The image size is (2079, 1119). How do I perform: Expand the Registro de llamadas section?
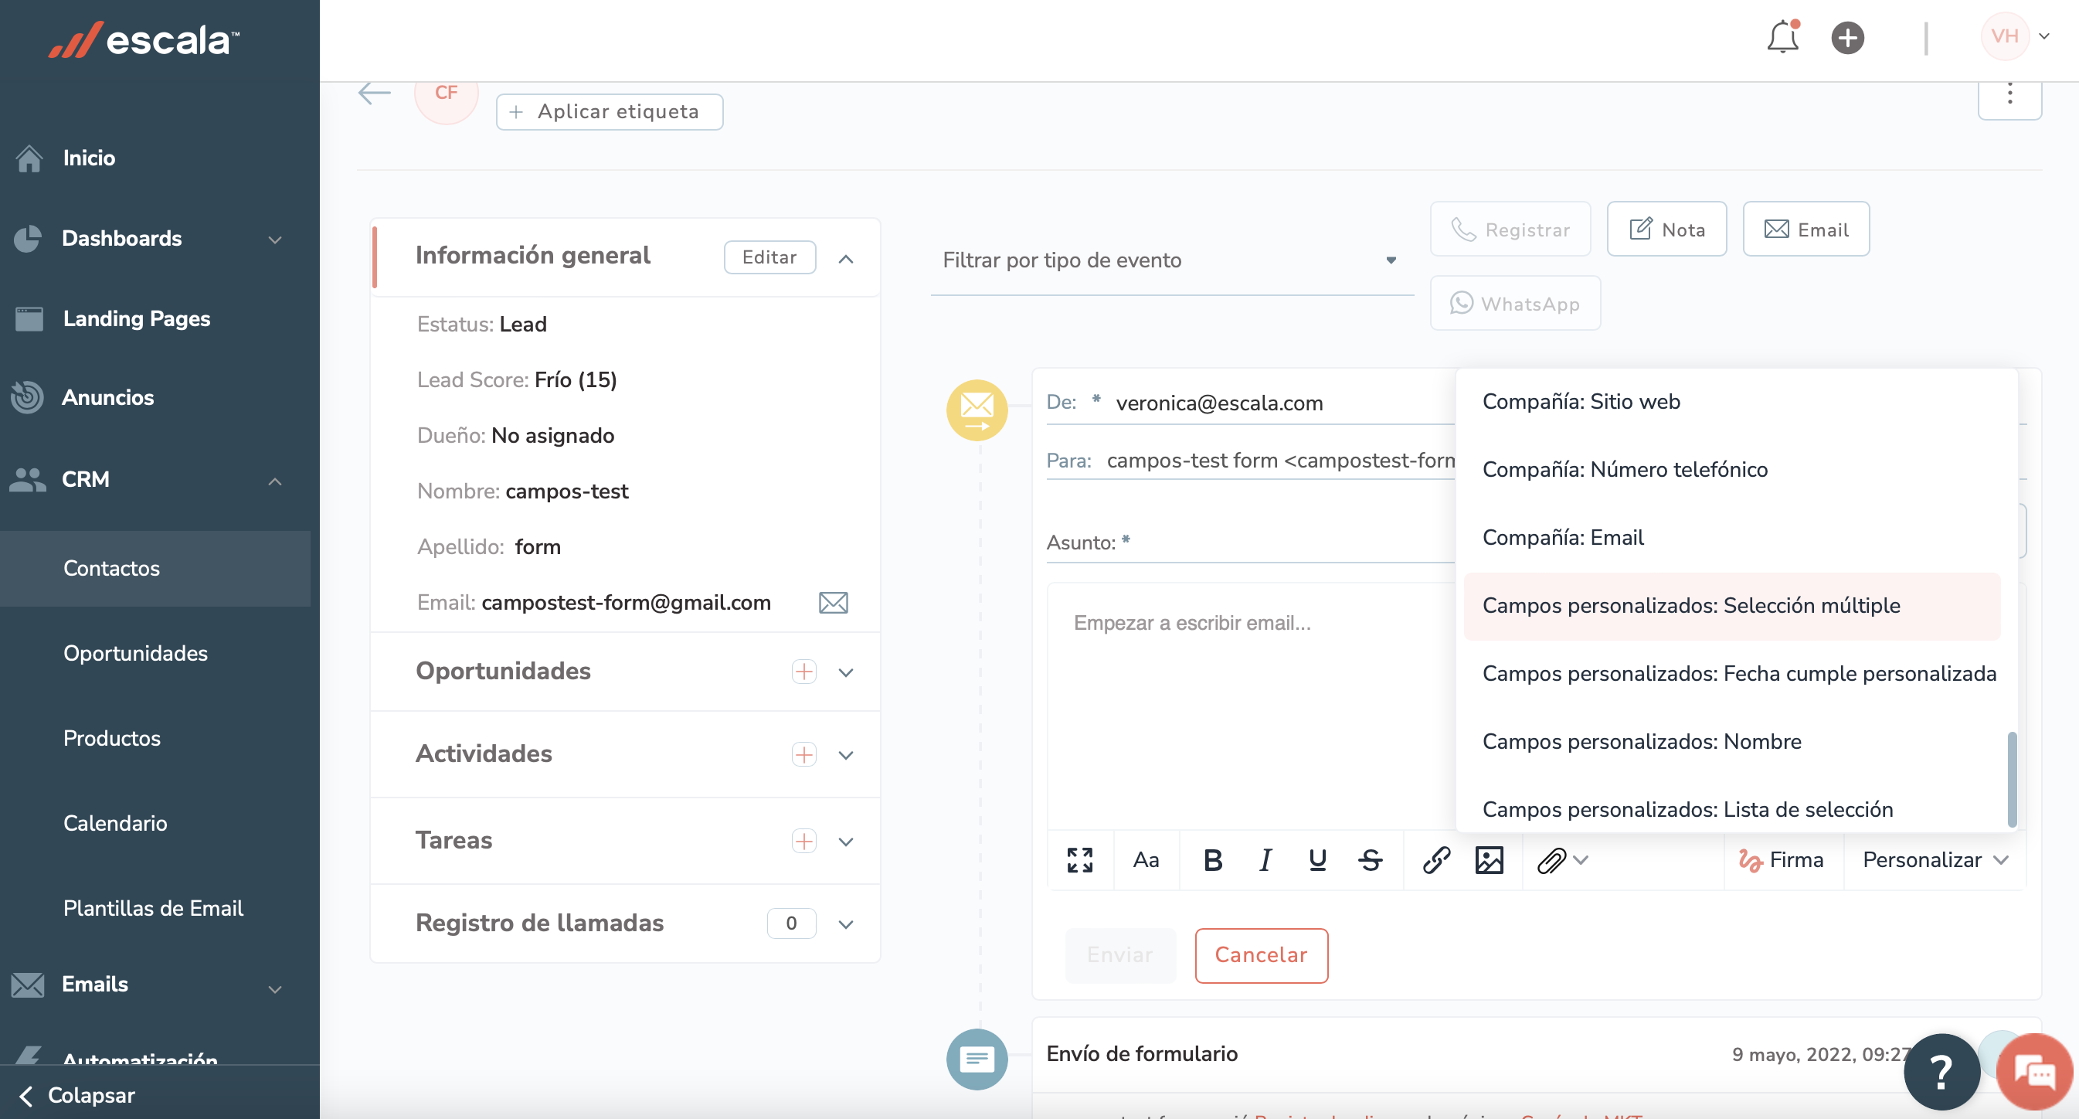click(846, 923)
